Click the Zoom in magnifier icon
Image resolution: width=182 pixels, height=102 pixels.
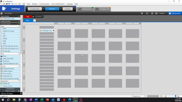[x=142, y=13]
